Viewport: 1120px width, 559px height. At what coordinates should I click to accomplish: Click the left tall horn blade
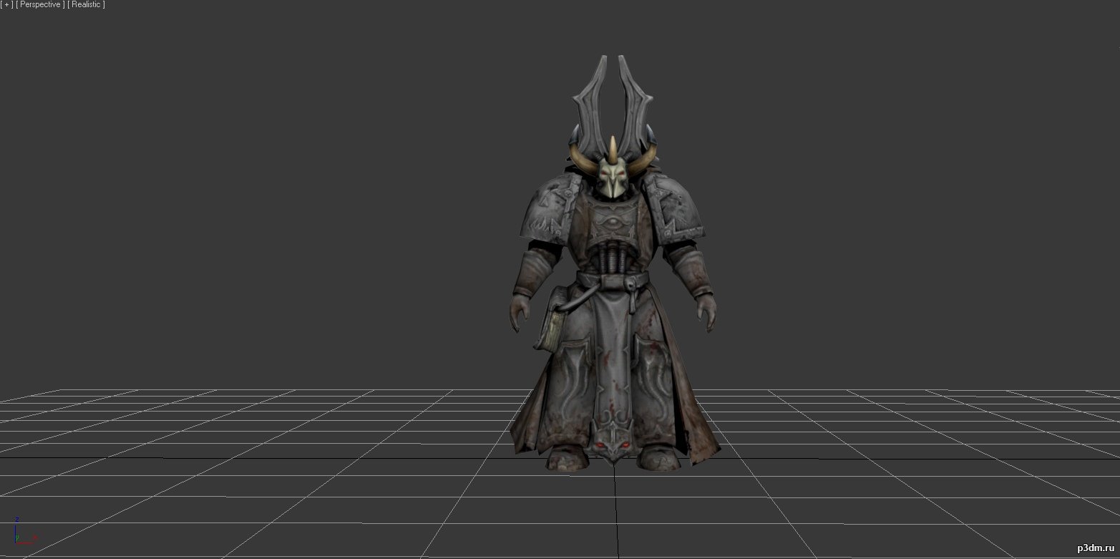(x=593, y=93)
